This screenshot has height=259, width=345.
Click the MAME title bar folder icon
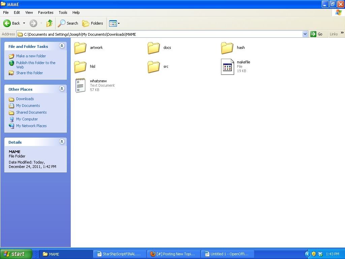[x=3, y=4]
